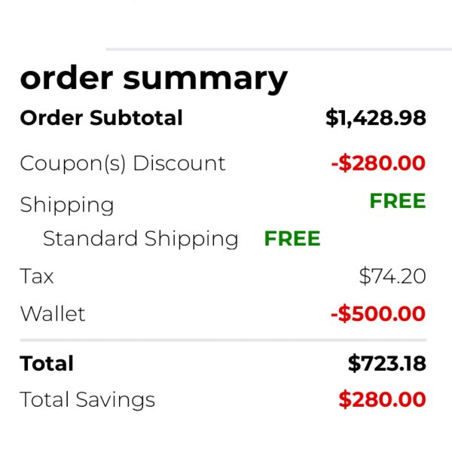Click the divider line above order summary
This screenshot has height=452, width=452.
click(279, 50)
